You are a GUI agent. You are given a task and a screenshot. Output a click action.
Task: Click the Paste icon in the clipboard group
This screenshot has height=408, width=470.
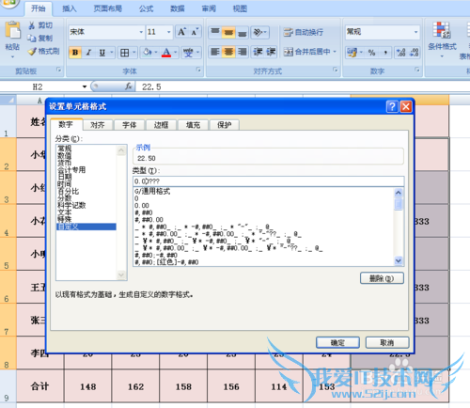tap(13, 31)
